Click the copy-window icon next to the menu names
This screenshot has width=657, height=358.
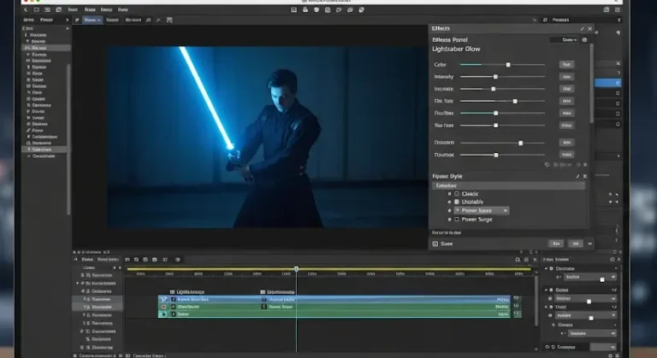[58, 9]
